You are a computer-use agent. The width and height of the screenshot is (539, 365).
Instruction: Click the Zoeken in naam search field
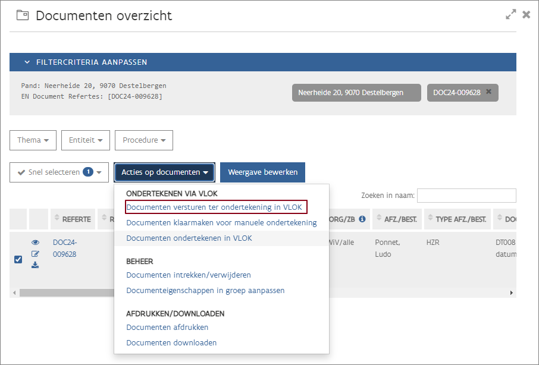(x=466, y=196)
